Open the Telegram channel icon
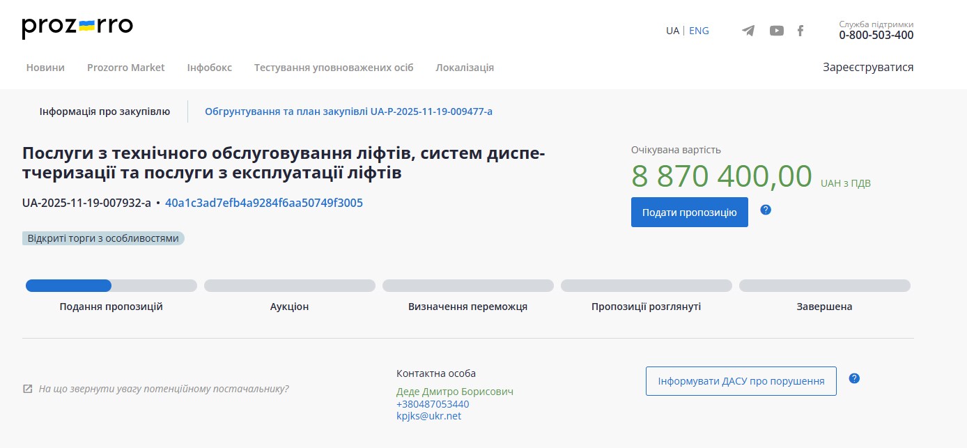This screenshot has width=967, height=448. (x=748, y=31)
